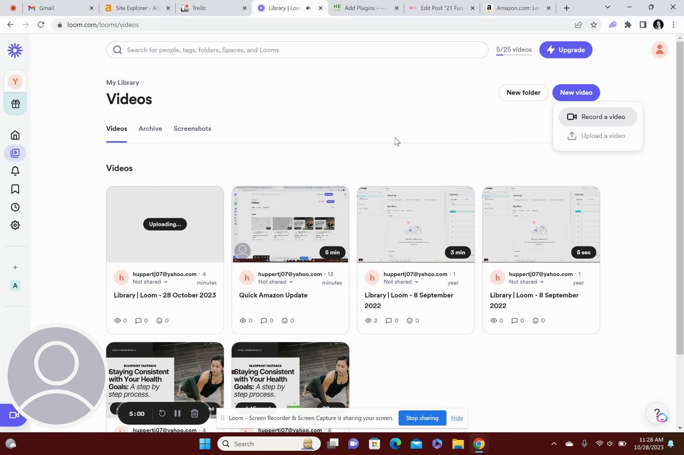This screenshot has height=455, width=684.
Task: Click the Upgrade button
Action: pyautogui.click(x=566, y=50)
